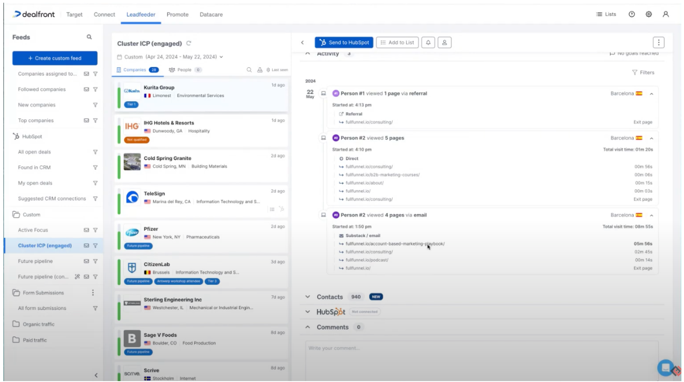Click email alert icon for Top companies
This screenshot has height=382, width=684.
(x=86, y=121)
